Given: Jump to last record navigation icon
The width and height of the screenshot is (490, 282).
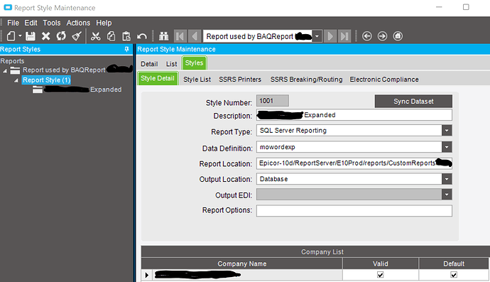Looking at the screenshot, I should (344, 36).
